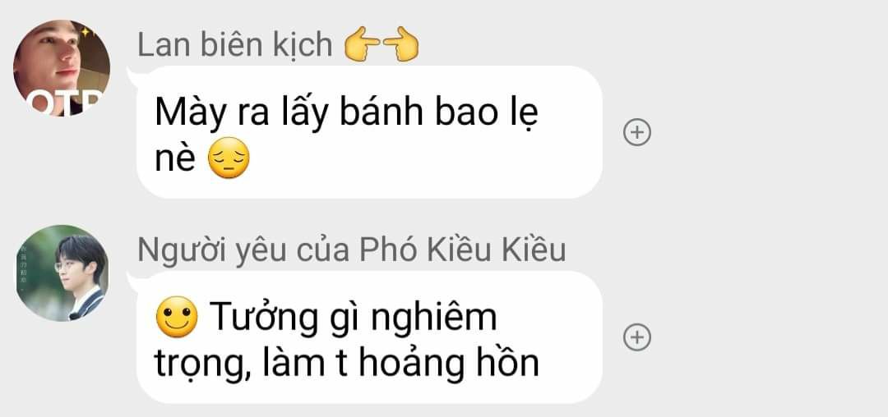Select the message bubble Mày ra lấy bánh bao
The image size is (888, 417).
tap(369, 132)
